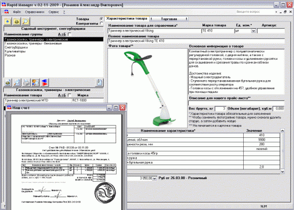This screenshot has height=210, width=294.
Task: Click the document page icon at right of lower toolbar
Action: click(x=99, y=82)
